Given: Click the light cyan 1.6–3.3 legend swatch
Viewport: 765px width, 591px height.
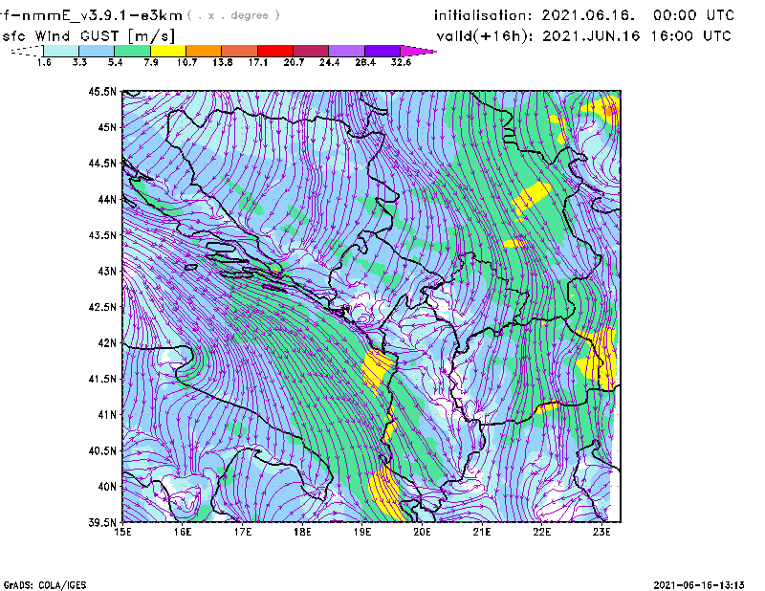Looking at the screenshot, I should [x=61, y=51].
